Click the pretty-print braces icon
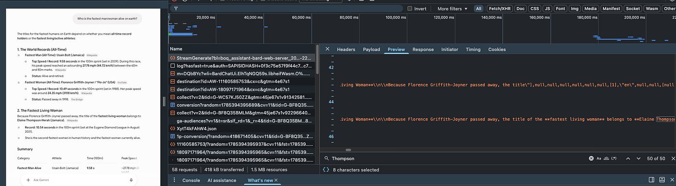The height and width of the screenshot is (186, 676). [326, 170]
